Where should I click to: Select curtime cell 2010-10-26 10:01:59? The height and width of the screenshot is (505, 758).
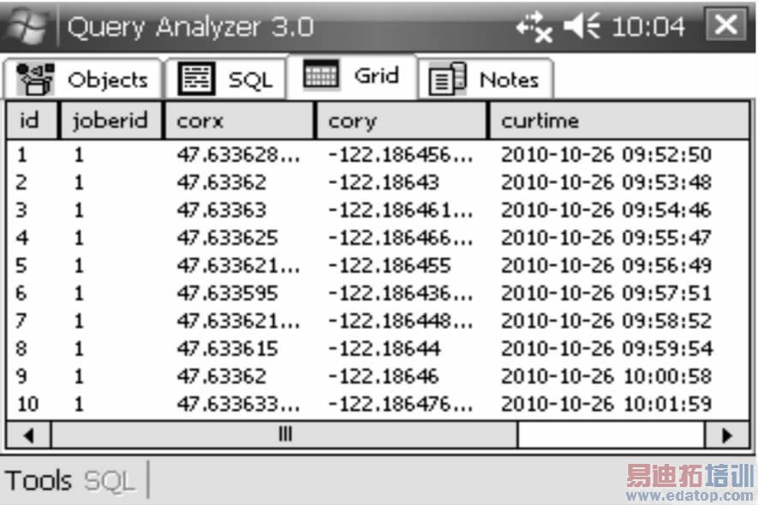point(606,404)
